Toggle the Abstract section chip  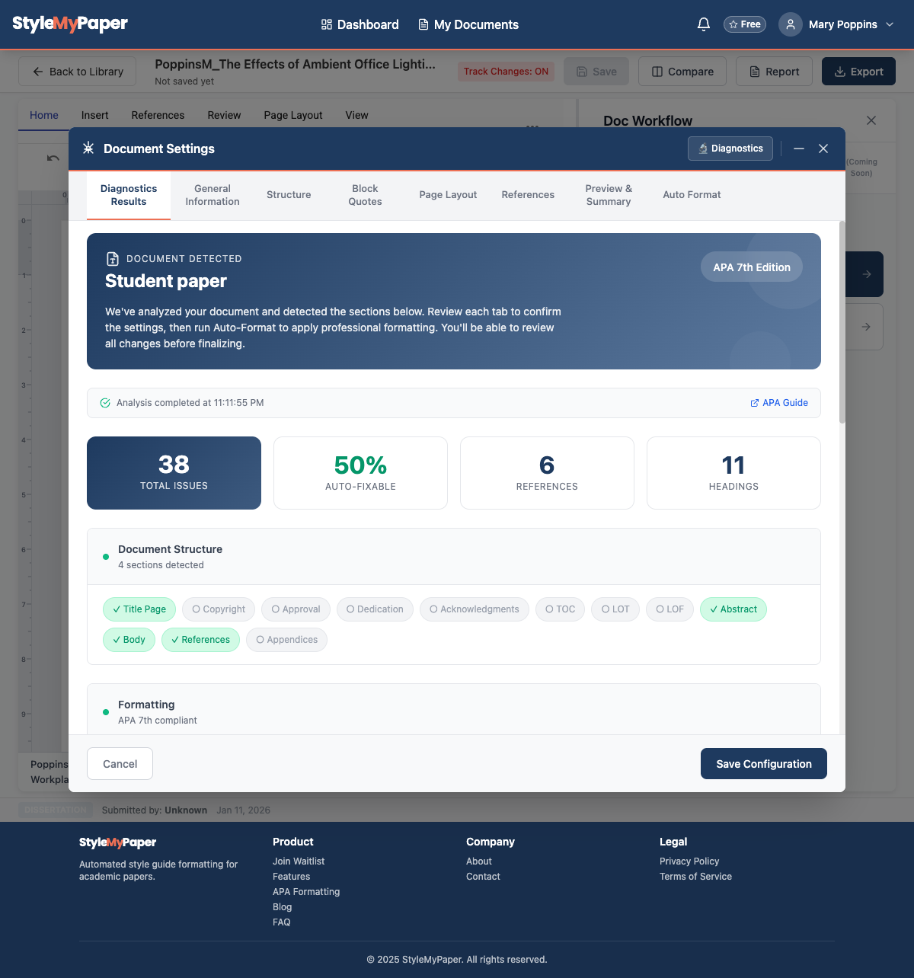[733, 609]
